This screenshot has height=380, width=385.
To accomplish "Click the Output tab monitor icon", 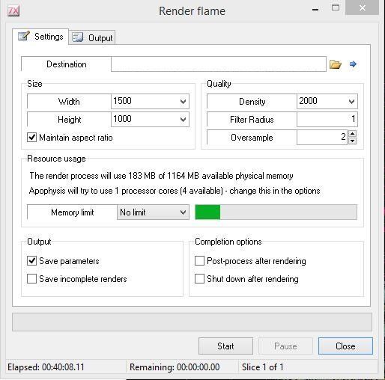I will 77,37.
